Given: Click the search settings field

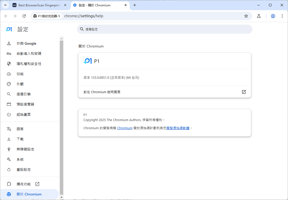Looking at the screenshot, I should 164,29.
